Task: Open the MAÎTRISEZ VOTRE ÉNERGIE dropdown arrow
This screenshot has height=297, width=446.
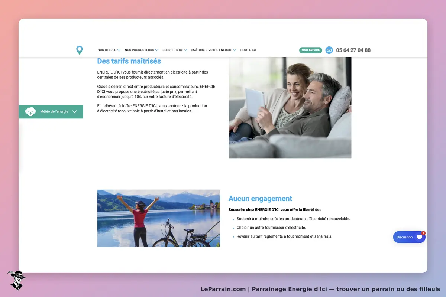Action: [235, 50]
